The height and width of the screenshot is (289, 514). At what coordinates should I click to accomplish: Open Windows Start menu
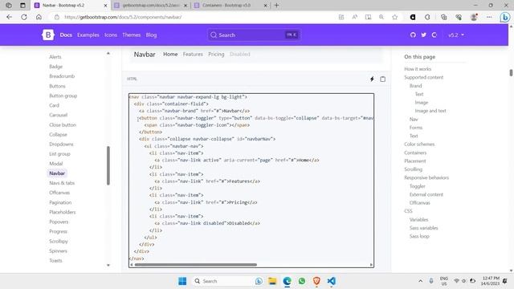pos(182,281)
